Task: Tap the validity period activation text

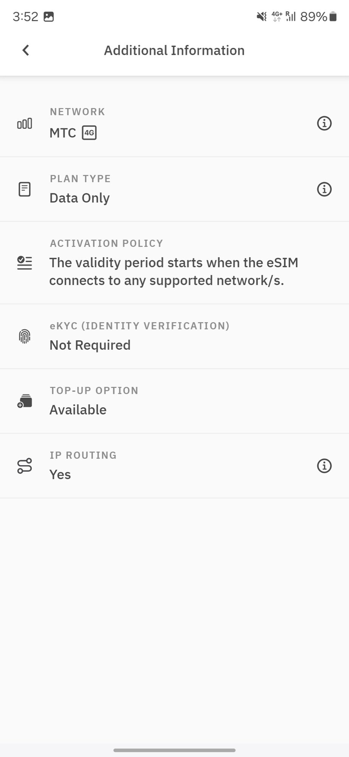Action: point(174,271)
